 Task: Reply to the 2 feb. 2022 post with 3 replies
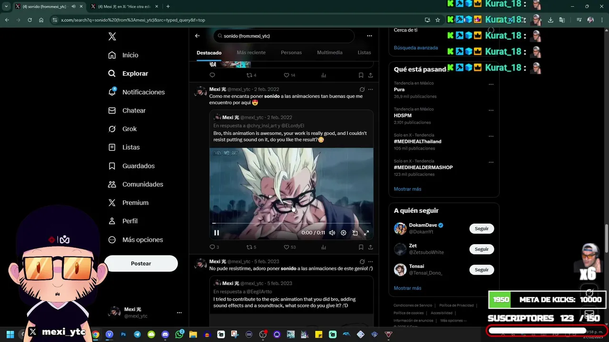point(214,247)
